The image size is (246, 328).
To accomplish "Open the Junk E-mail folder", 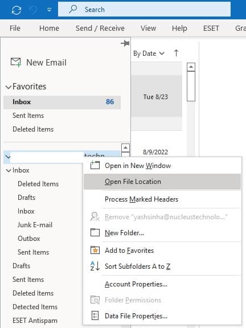I will 35,225.
